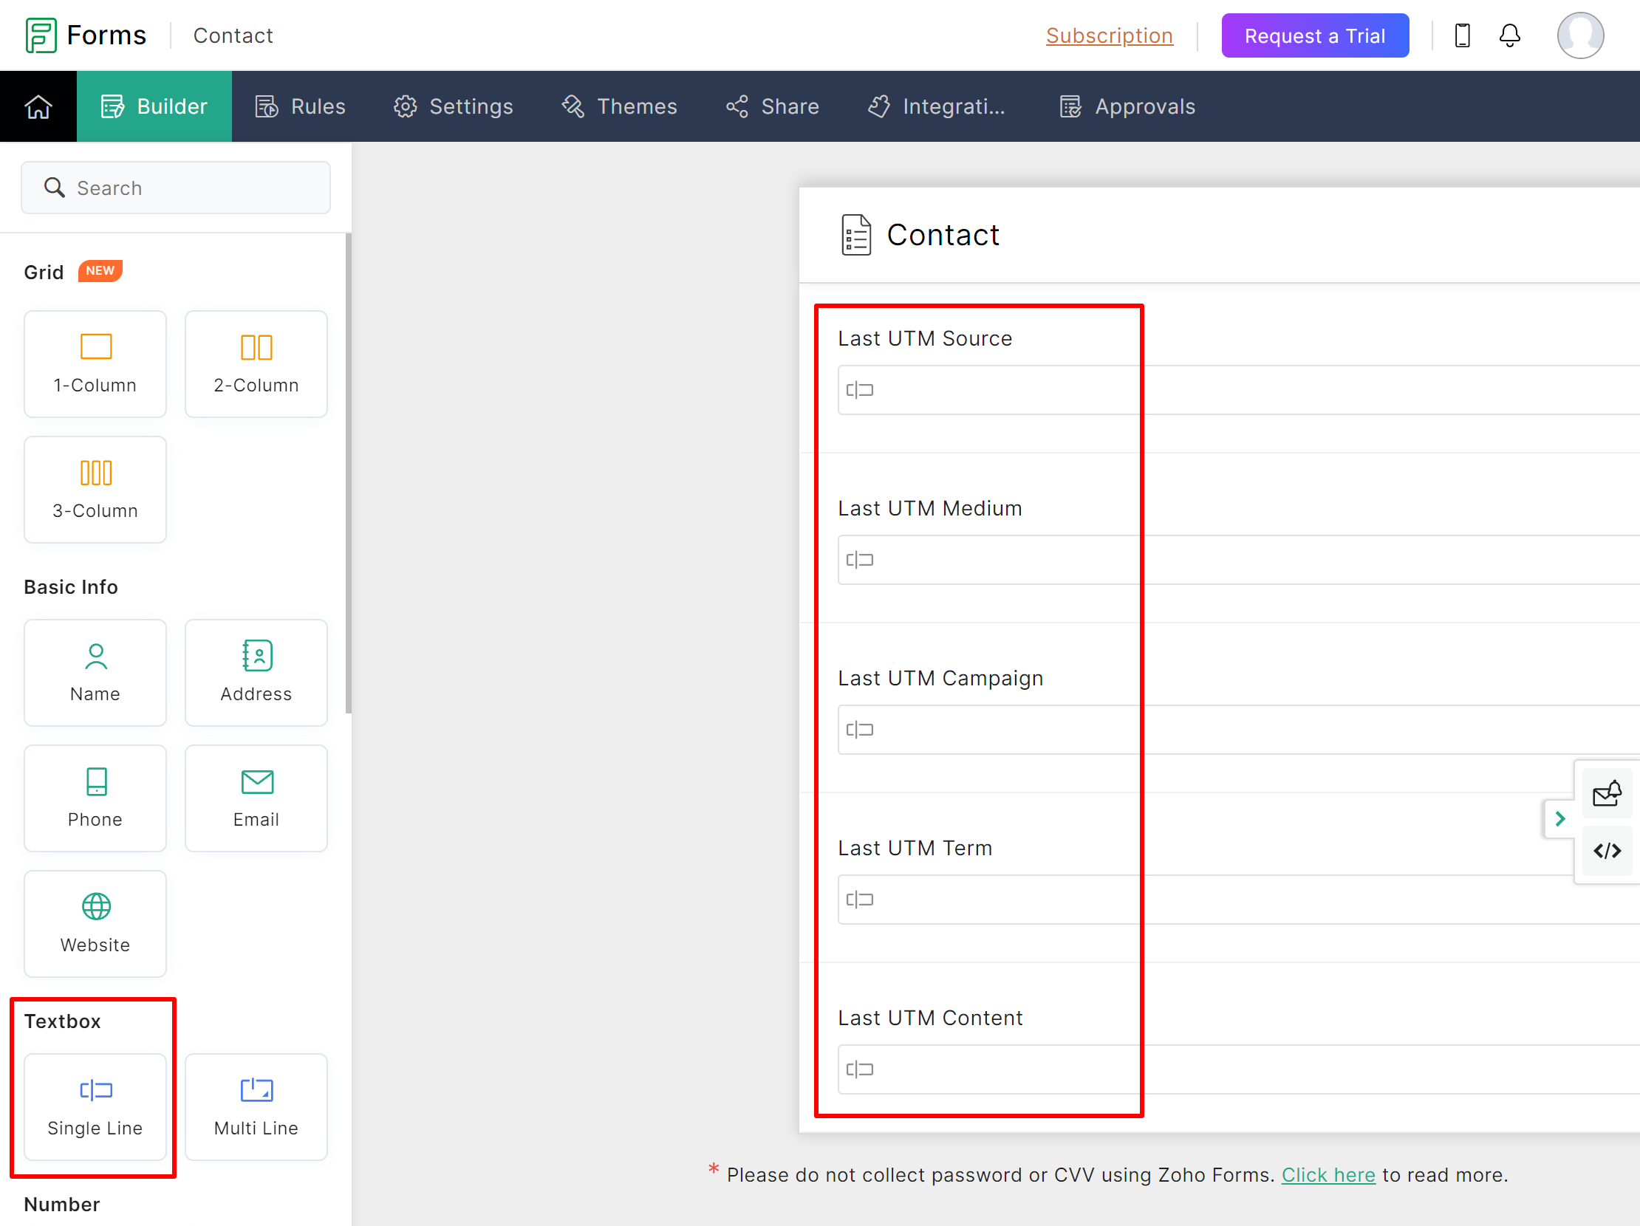
Task: Click the Forms product title
Action: click(106, 35)
